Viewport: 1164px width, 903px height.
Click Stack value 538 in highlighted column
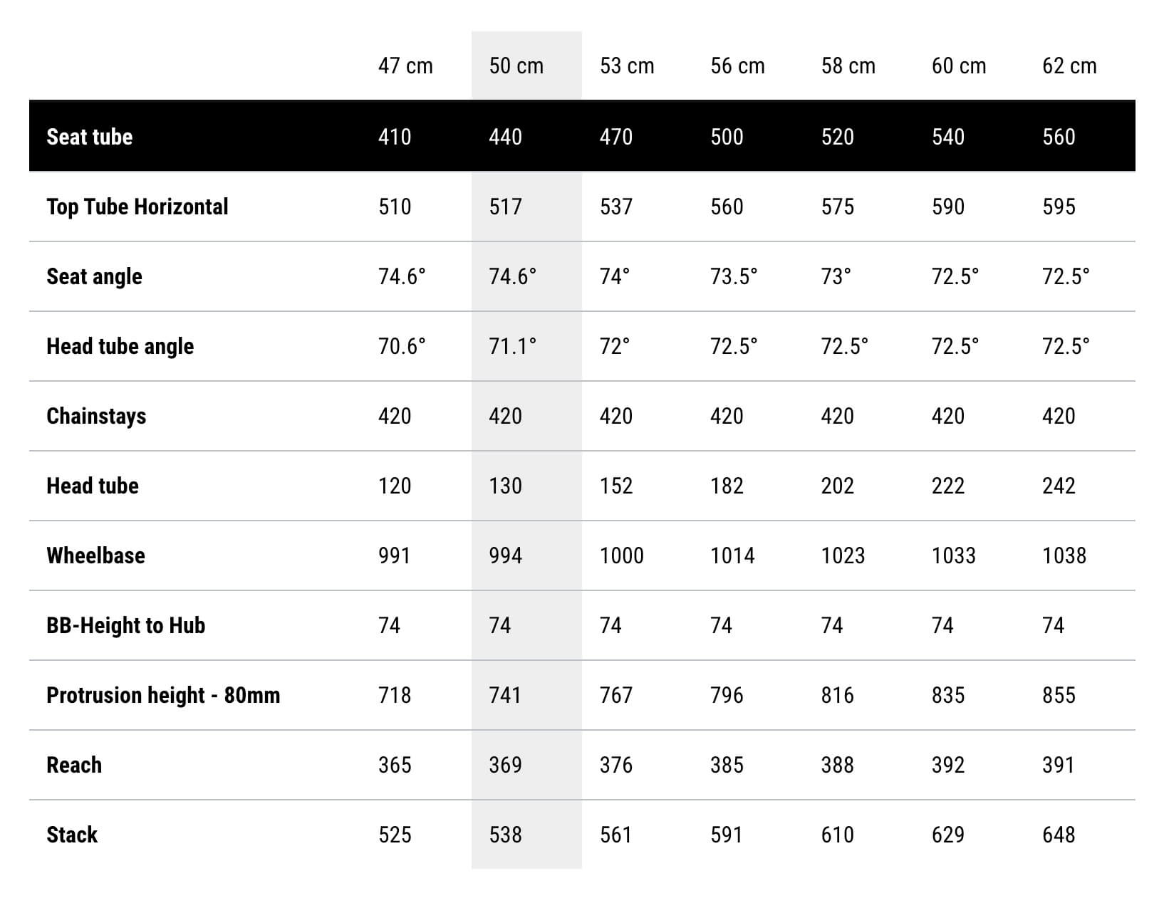[x=505, y=835]
